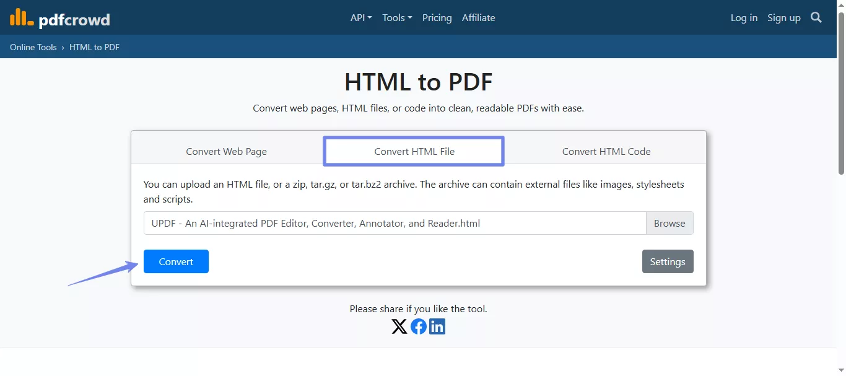
Task: Open the Online Tools breadcrumb link
Action: (33, 46)
